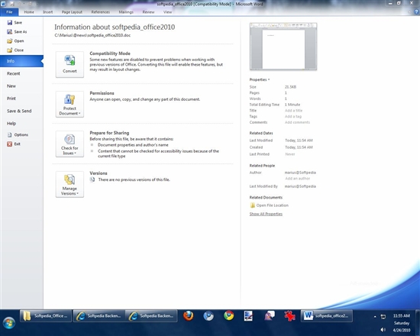The image size is (420, 336).
Task: Select the New Backstage section
Action: pyautogui.click(x=21, y=86)
